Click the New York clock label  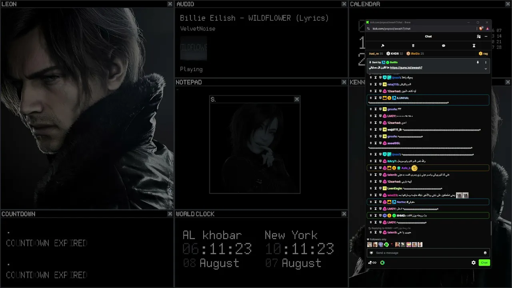point(291,235)
